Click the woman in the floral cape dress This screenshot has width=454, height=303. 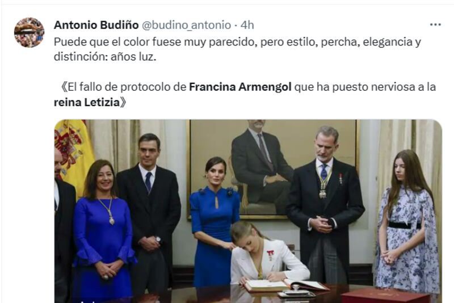(407, 223)
